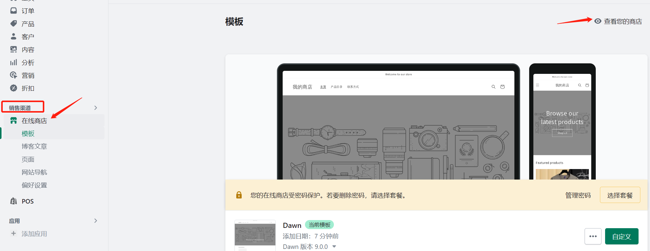Click the Marketing target icon

point(14,75)
